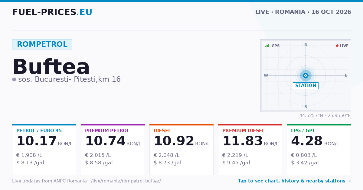Click the dollar price $ 9.45 /gal
Image resolution: width=363 pixels, height=190 pixels.
[236, 163]
